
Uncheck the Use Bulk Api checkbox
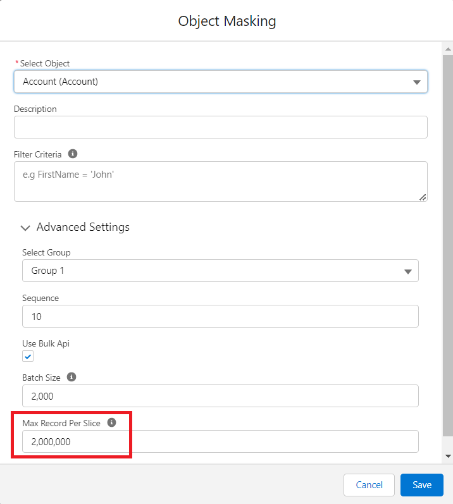[x=28, y=357]
